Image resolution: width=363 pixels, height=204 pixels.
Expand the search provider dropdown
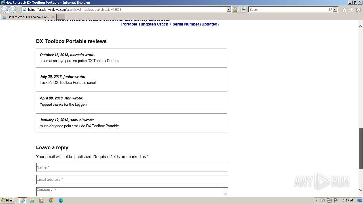[335, 9]
